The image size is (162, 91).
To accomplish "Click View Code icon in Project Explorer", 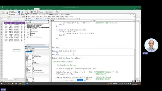I will pos(26,22).
